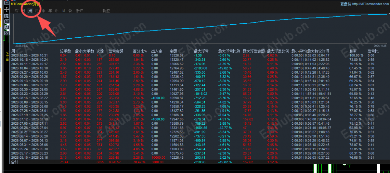This screenshot has width=390, height=173.
Task: Click the -1000.00 withdrawal value
Action: click(158, 119)
